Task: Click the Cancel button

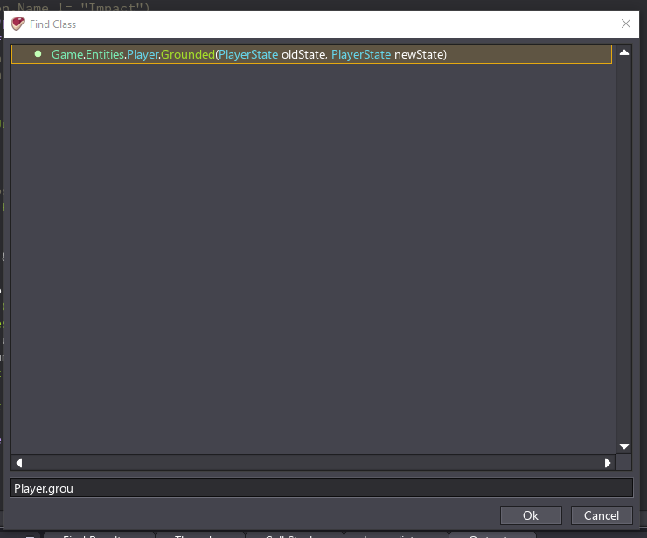Action: [x=602, y=515]
